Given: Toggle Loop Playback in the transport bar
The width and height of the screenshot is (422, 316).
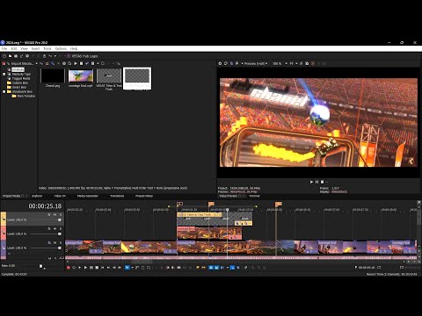Looking at the screenshot, I should coord(74,268).
